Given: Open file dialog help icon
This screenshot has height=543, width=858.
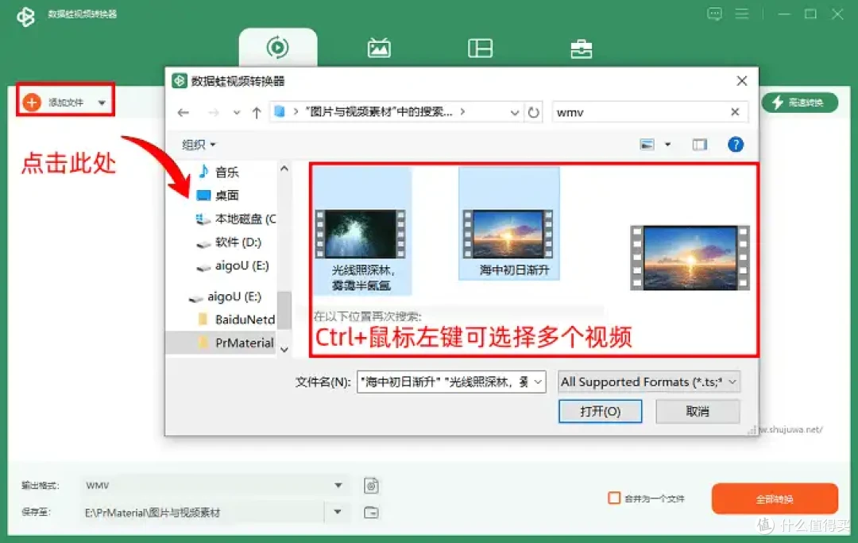Looking at the screenshot, I should (x=736, y=145).
